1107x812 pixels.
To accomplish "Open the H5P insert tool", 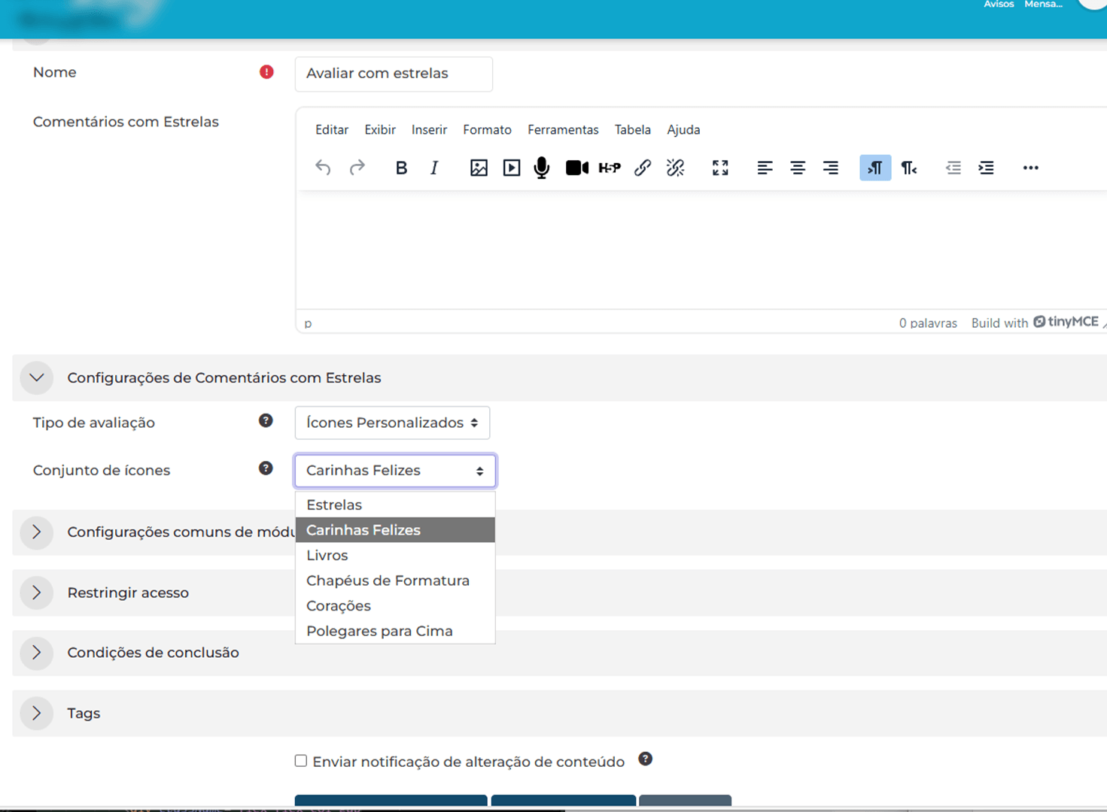I will (x=609, y=168).
